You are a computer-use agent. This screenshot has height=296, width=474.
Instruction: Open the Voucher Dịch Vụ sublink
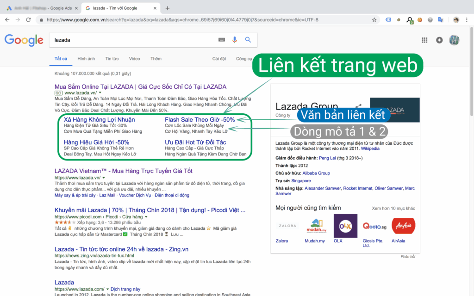pyautogui.click(x=135, y=195)
